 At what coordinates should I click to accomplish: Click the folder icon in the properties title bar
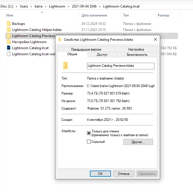60,40
